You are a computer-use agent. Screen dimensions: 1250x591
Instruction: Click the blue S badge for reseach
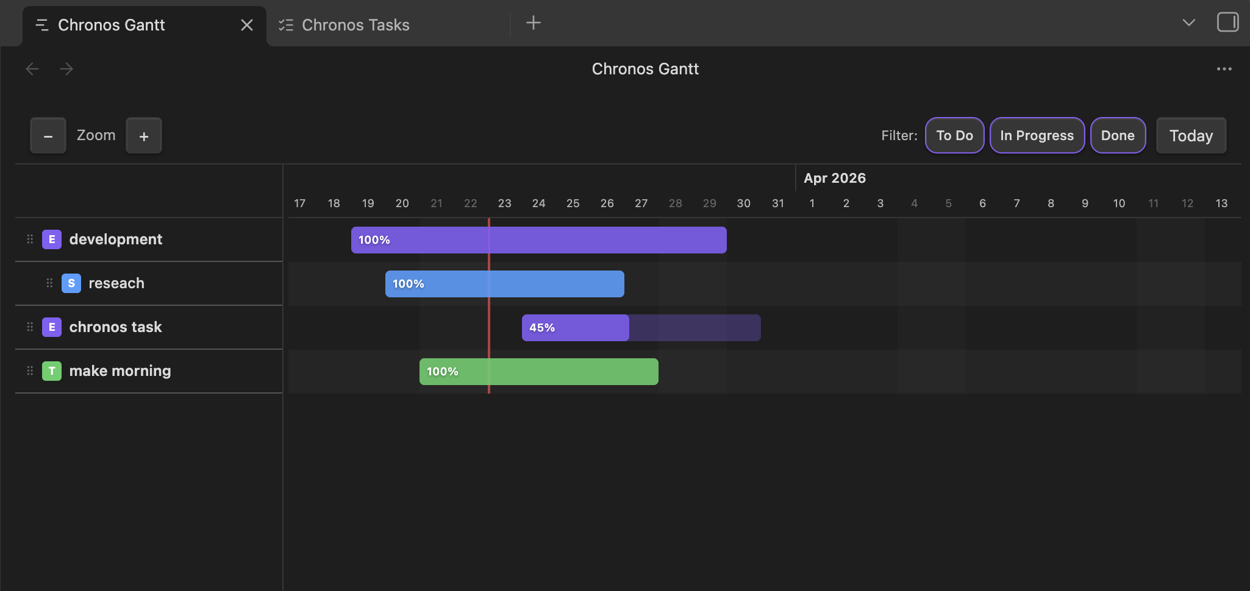(x=71, y=283)
